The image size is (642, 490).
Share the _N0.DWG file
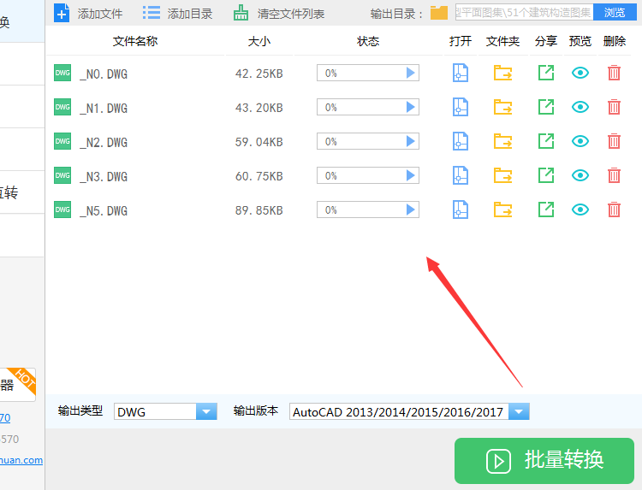pyautogui.click(x=545, y=74)
